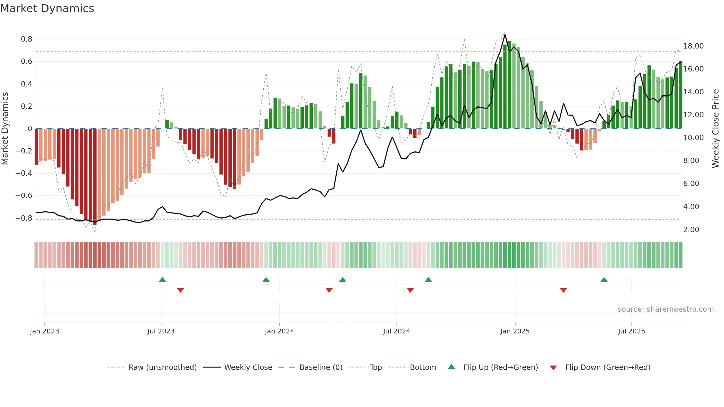The image size is (724, 407).
Task: Click the vertical Market Dynamics axis title
Action: pyautogui.click(x=5, y=128)
